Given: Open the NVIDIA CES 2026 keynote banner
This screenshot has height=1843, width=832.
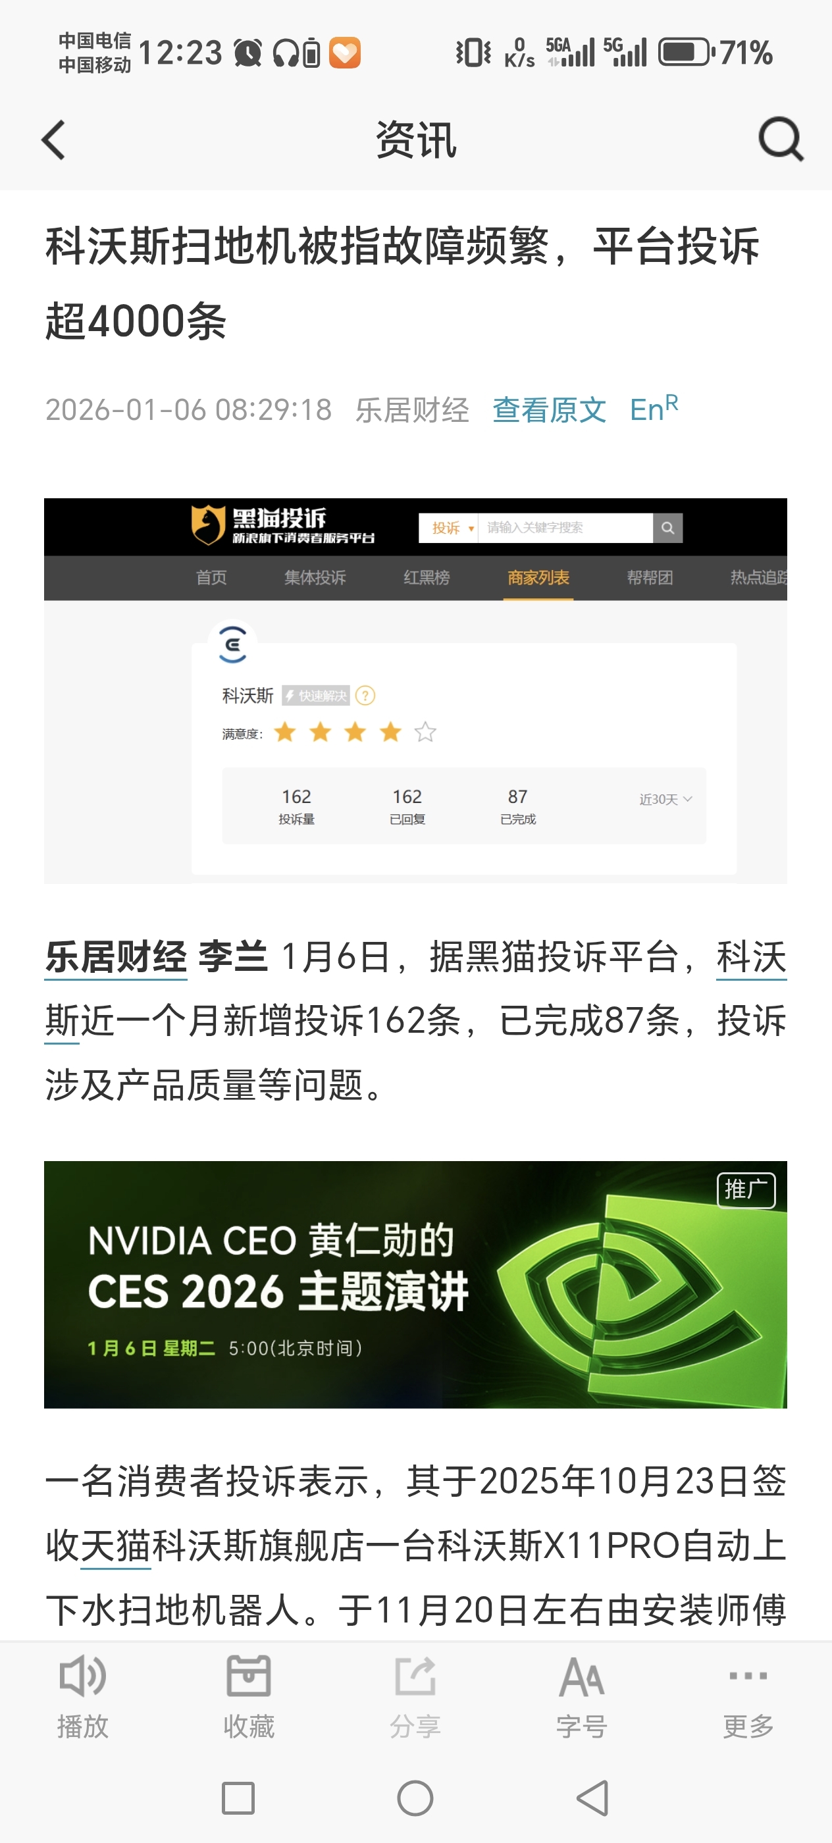Looking at the screenshot, I should (x=415, y=1285).
